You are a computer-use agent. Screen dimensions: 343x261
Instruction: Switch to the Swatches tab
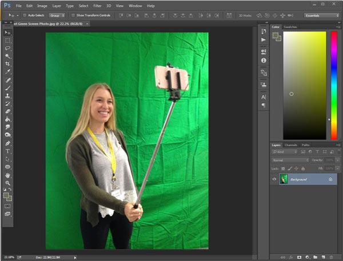tap(291, 27)
